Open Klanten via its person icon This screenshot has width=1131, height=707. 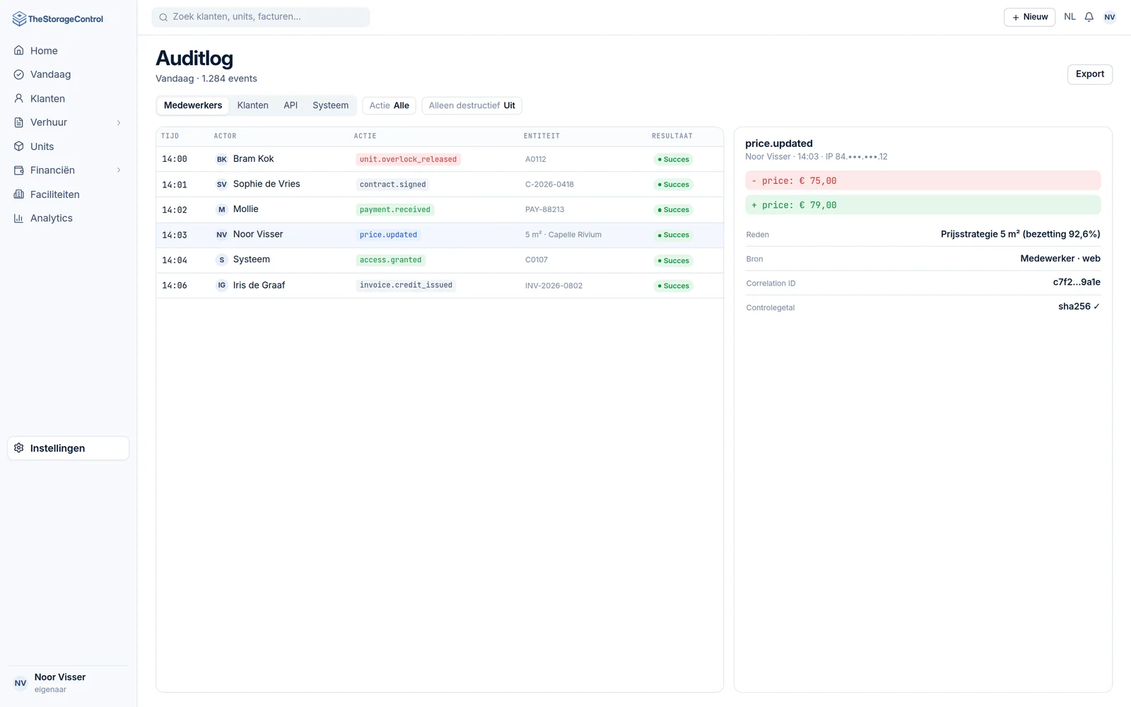[19, 98]
